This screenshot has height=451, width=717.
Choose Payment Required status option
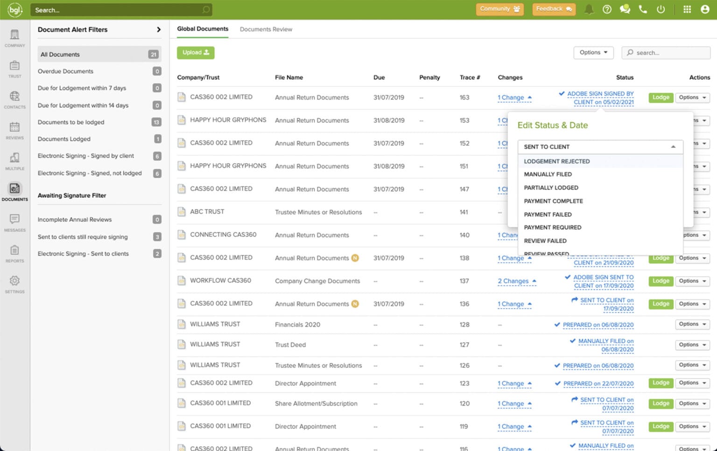tap(552, 228)
